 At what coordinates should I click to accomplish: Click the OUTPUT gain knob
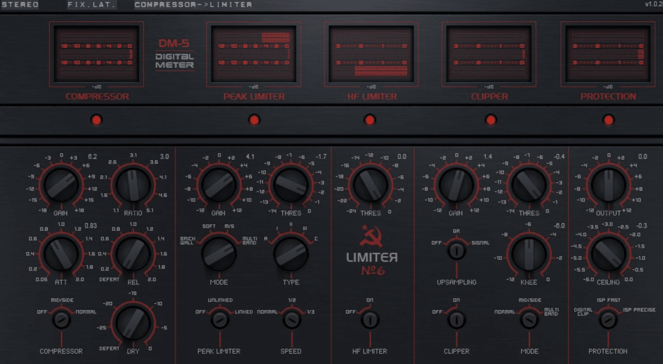tap(609, 185)
